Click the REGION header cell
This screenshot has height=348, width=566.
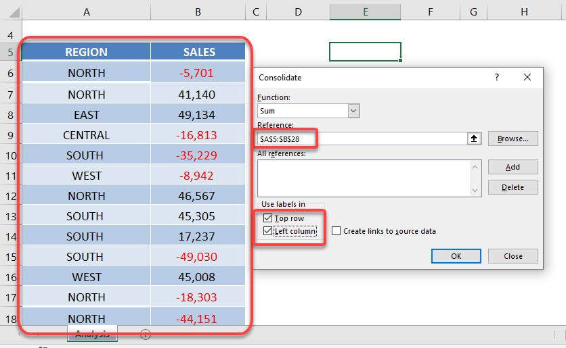(86, 52)
